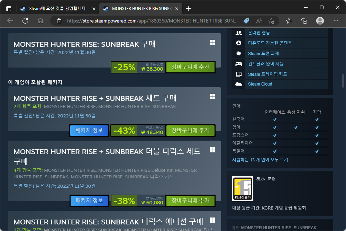Click the Steam achievements star icon
Viewport: 346px width, 231px height.
click(x=238, y=53)
